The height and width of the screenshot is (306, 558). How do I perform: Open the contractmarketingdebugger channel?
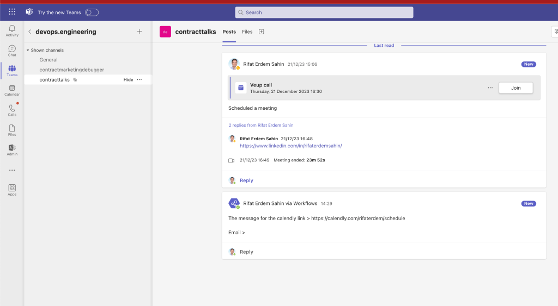coord(72,70)
